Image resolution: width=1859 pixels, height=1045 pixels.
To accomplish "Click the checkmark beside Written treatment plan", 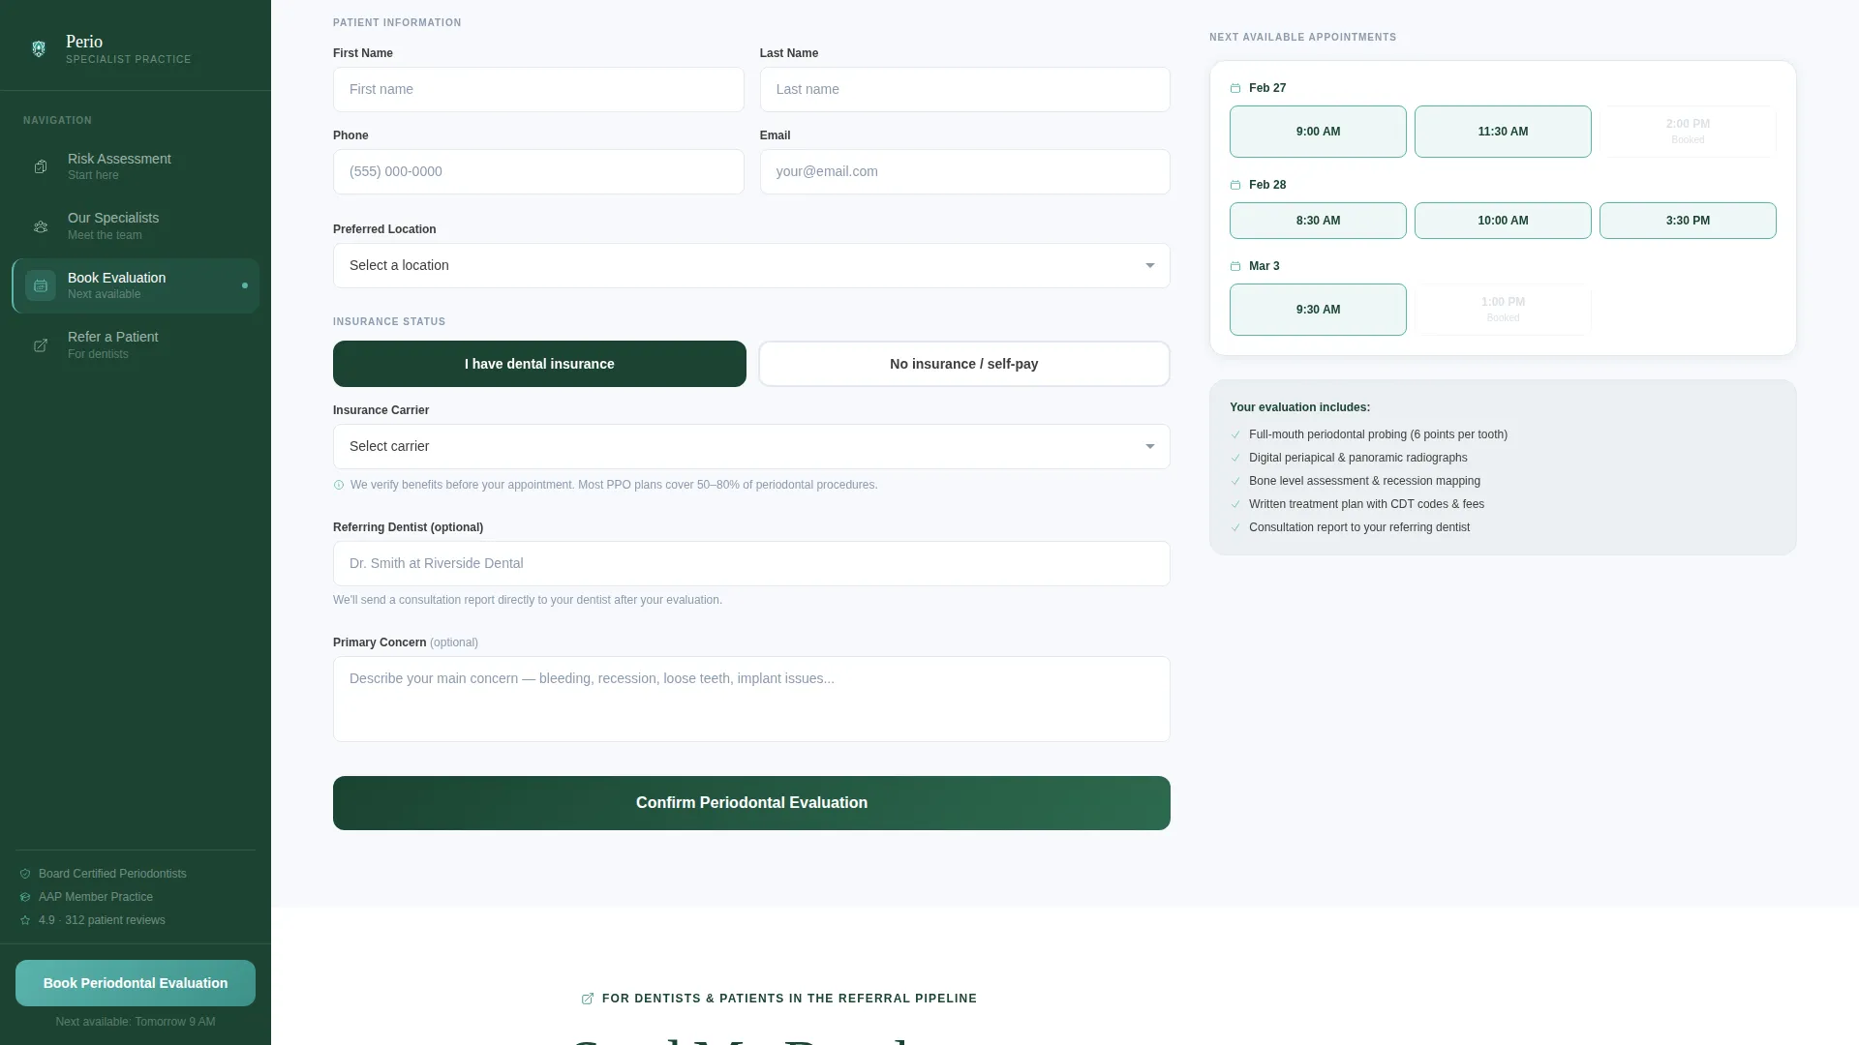I will pyautogui.click(x=1235, y=504).
